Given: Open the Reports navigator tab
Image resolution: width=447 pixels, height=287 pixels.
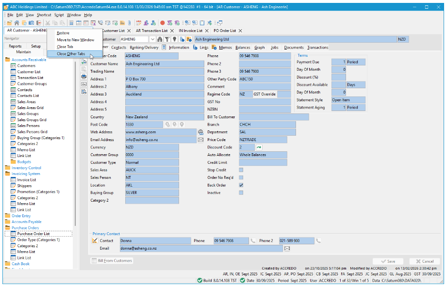Looking at the screenshot, I should (15, 46).
